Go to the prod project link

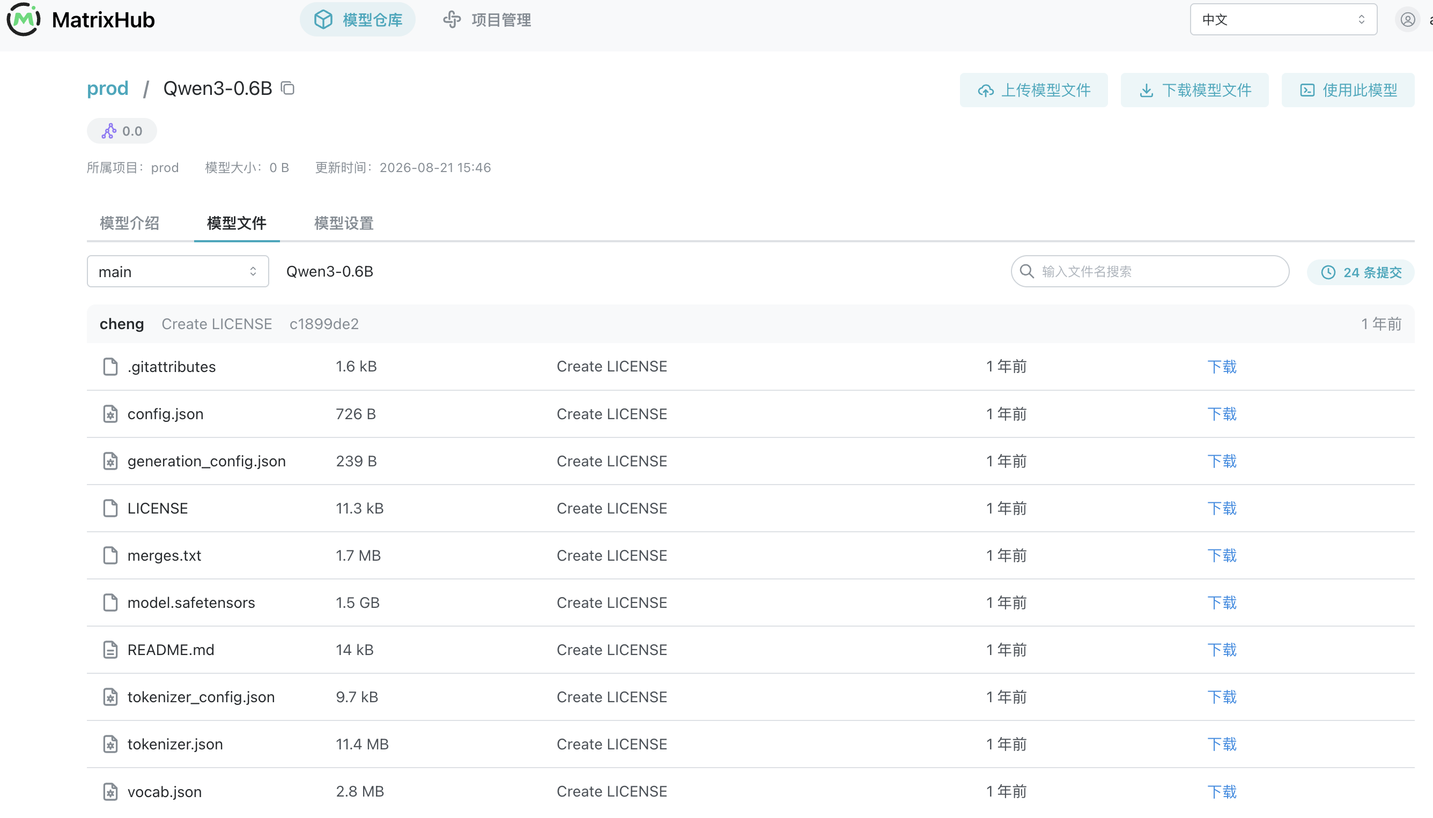click(x=107, y=88)
